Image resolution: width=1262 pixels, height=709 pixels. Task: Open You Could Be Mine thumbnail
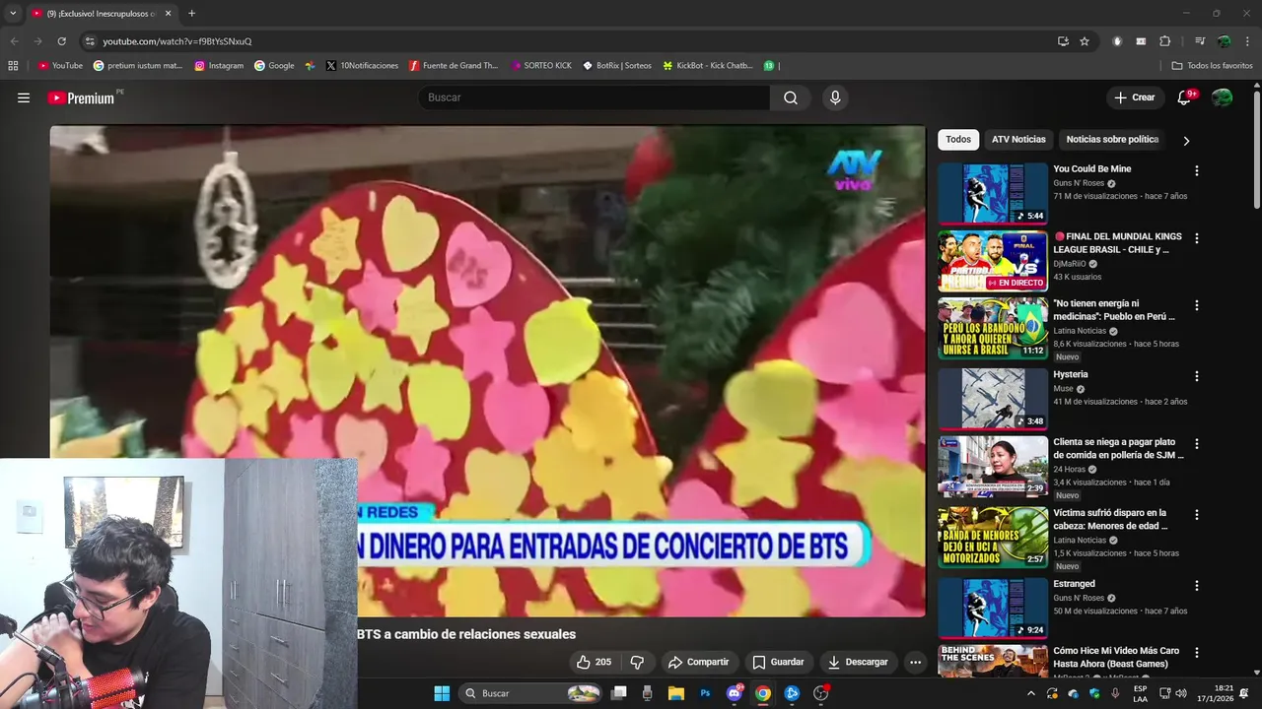993,193
